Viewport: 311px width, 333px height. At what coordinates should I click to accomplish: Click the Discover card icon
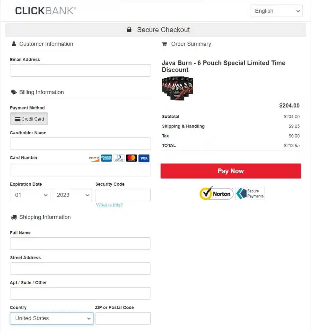[x=94, y=158]
